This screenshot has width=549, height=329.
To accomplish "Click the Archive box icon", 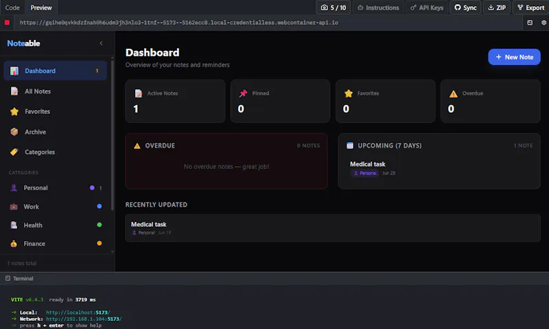I will (x=14, y=132).
